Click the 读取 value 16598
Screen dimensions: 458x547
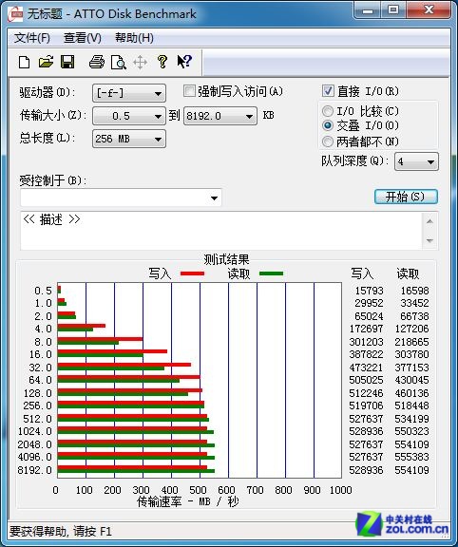coord(414,291)
